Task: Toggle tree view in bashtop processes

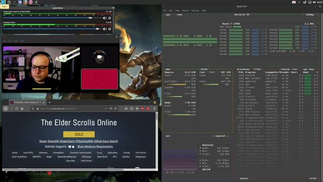Action: click(295, 69)
